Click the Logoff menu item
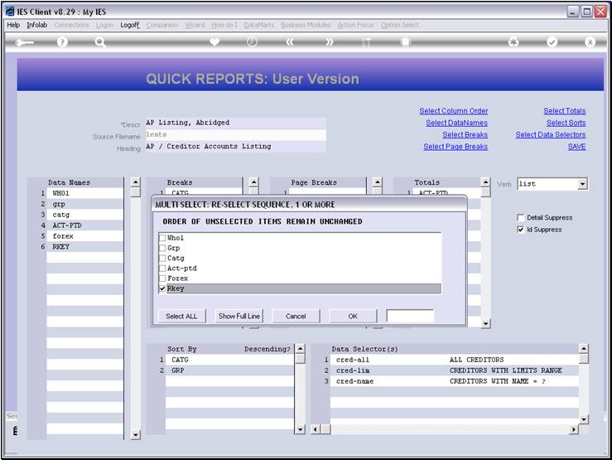The image size is (612, 460). pyautogui.click(x=129, y=25)
